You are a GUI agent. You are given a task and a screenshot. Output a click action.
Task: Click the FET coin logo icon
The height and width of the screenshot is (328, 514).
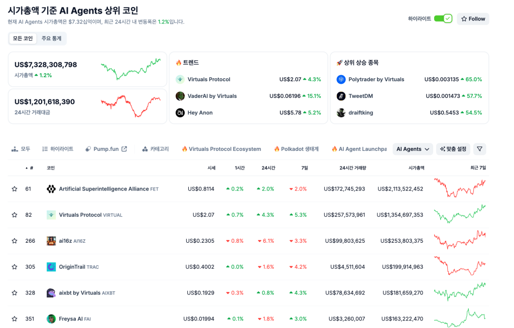pos(51,189)
